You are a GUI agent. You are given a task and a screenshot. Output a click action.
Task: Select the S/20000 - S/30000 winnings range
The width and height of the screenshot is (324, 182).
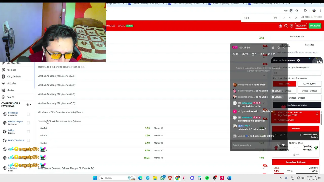[297, 98]
